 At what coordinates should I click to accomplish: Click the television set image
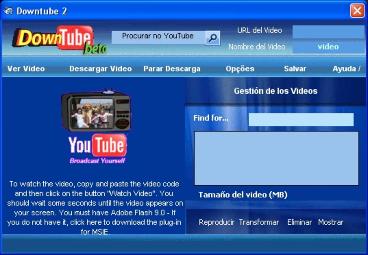click(96, 110)
